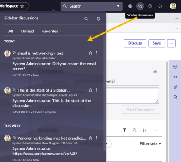The width and height of the screenshot is (181, 162).
Task: Click avatar of 'Verloren verbinding' discussion
Action: tap(7, 138)
